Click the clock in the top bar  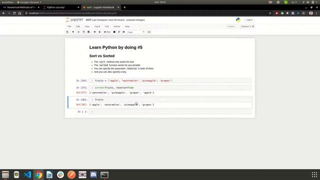(160, 2)
